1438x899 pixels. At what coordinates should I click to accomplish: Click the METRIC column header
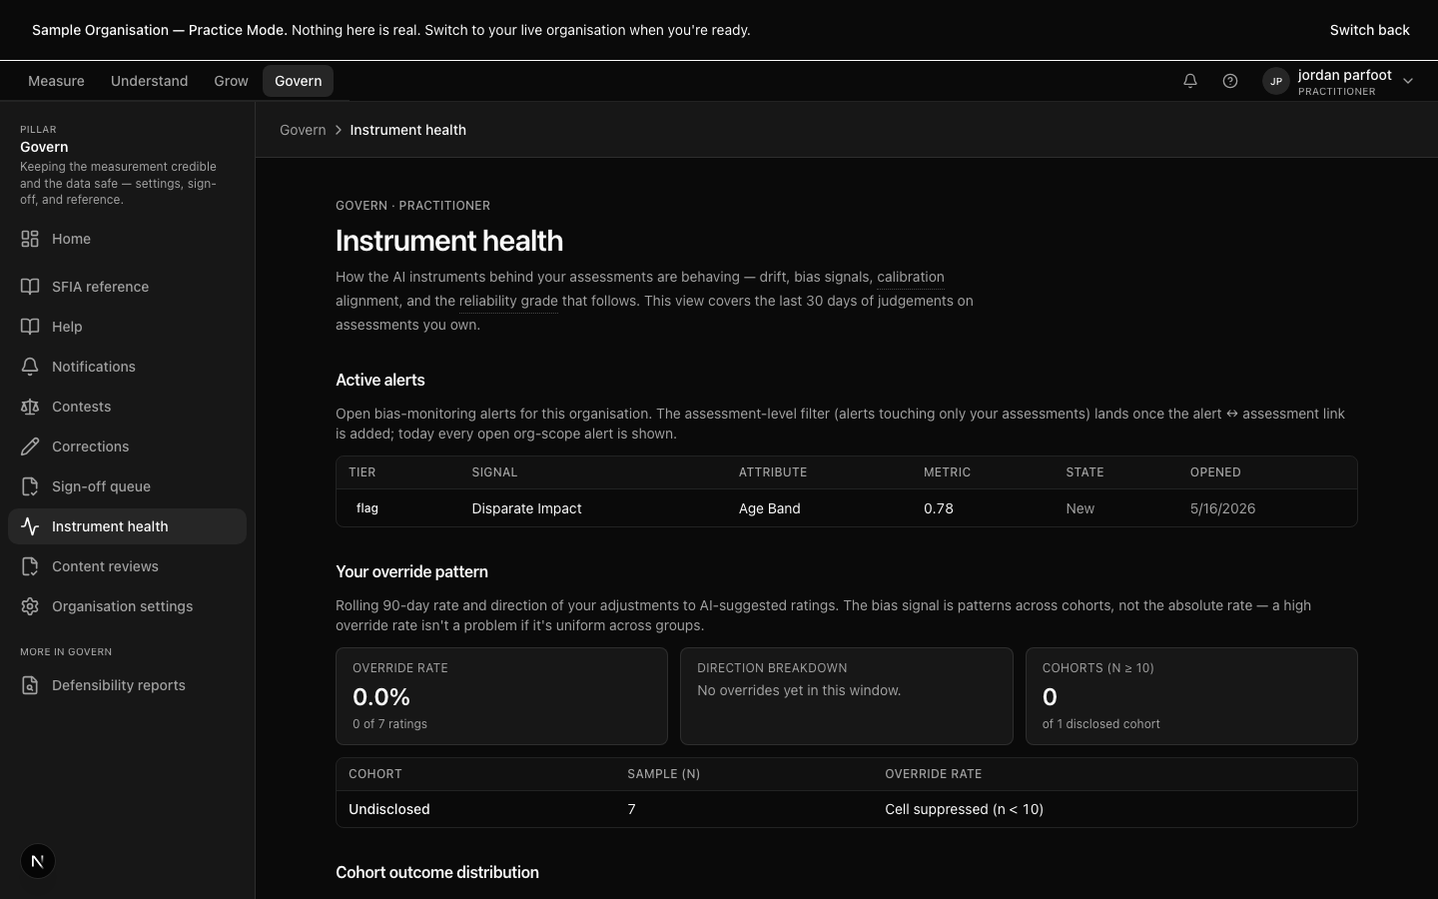click(947, 472)
